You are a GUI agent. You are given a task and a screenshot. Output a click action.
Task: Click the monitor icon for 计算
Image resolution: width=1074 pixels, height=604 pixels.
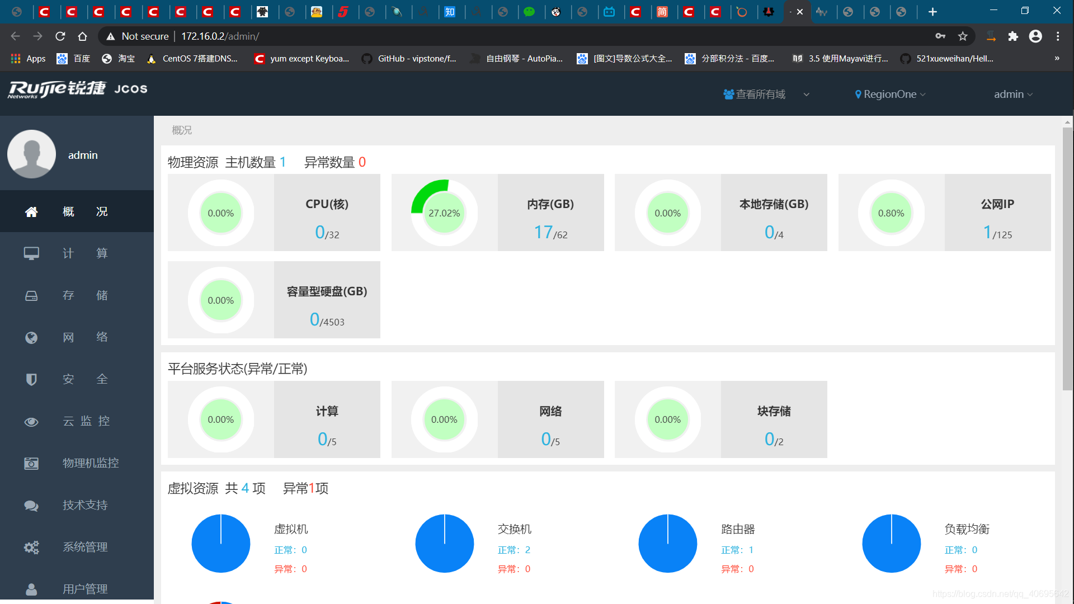(31, 253)
